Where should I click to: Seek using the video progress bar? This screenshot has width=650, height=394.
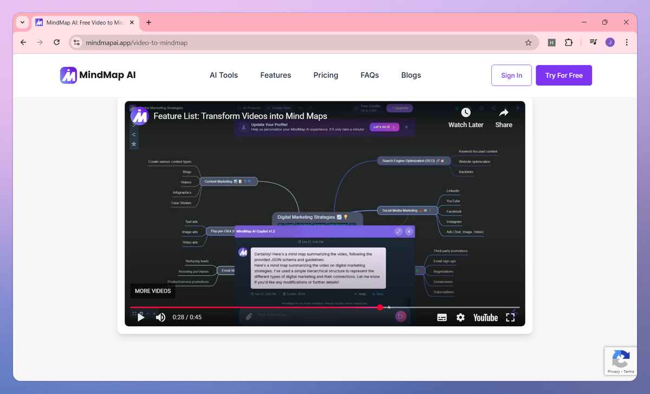(x=325, y=307)
